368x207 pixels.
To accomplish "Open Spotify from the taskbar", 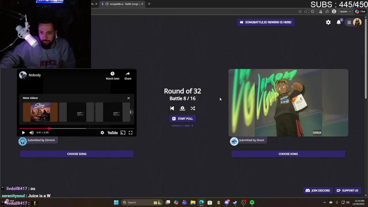I will 252,202.
